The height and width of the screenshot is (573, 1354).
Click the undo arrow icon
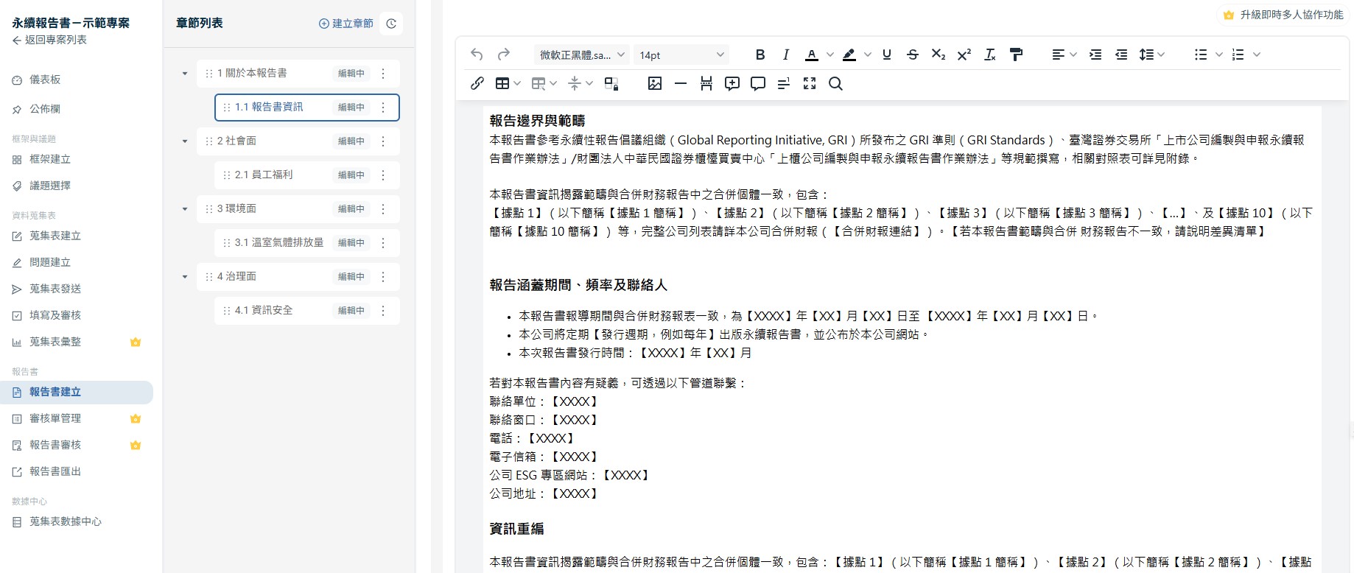point(477,55)
